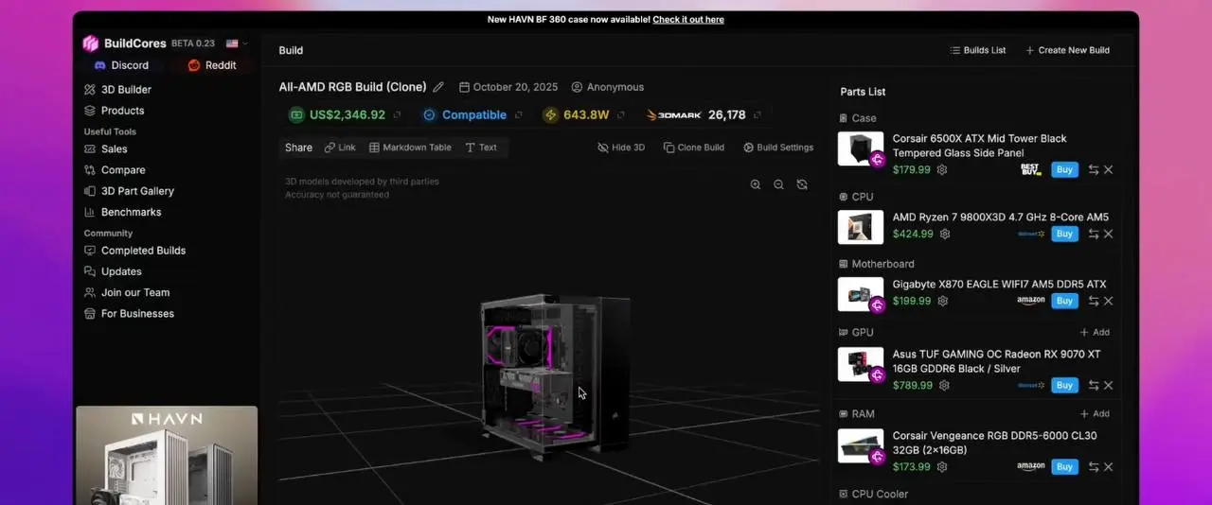1212x505 pixels.
Task: Share build as Markdown Table
Action: click(410, 148)
